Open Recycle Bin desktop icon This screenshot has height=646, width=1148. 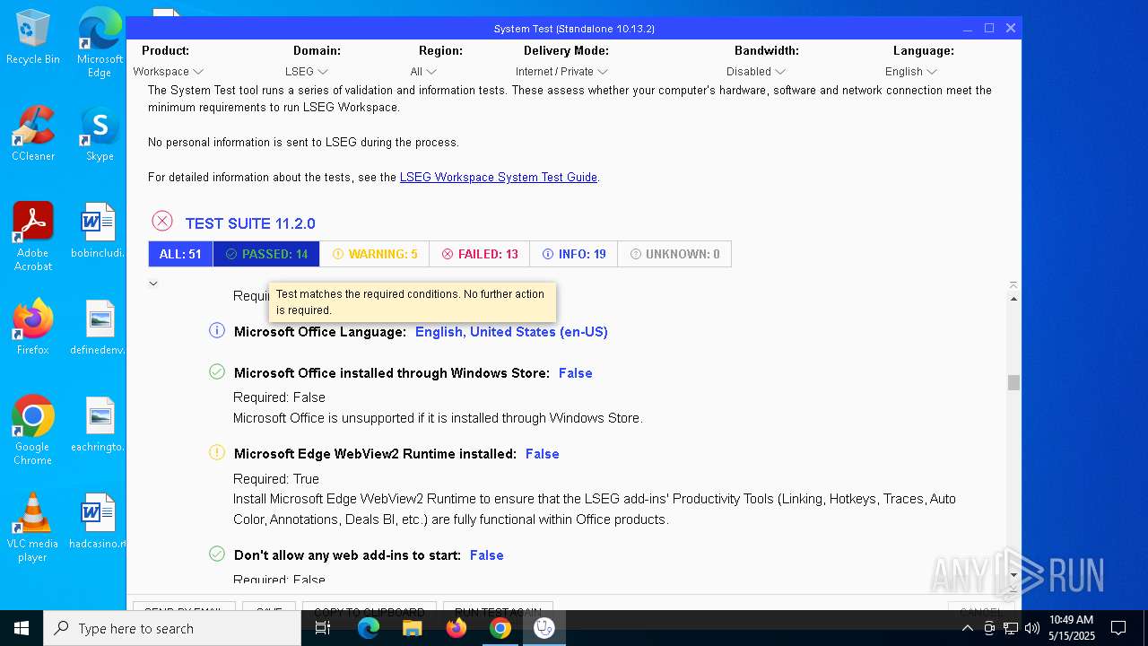point(33,37)
